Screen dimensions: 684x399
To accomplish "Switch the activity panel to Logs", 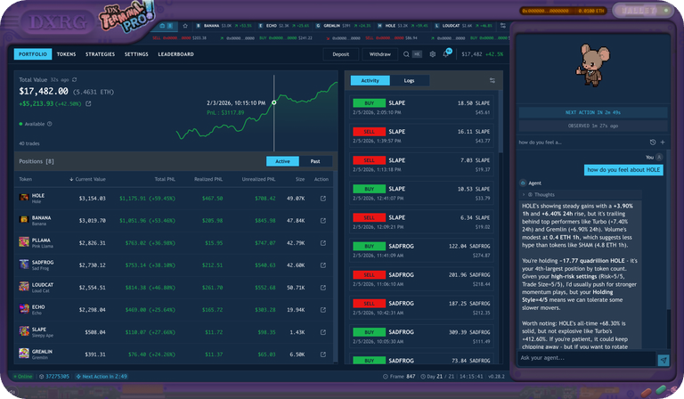I will pos(409,80).
